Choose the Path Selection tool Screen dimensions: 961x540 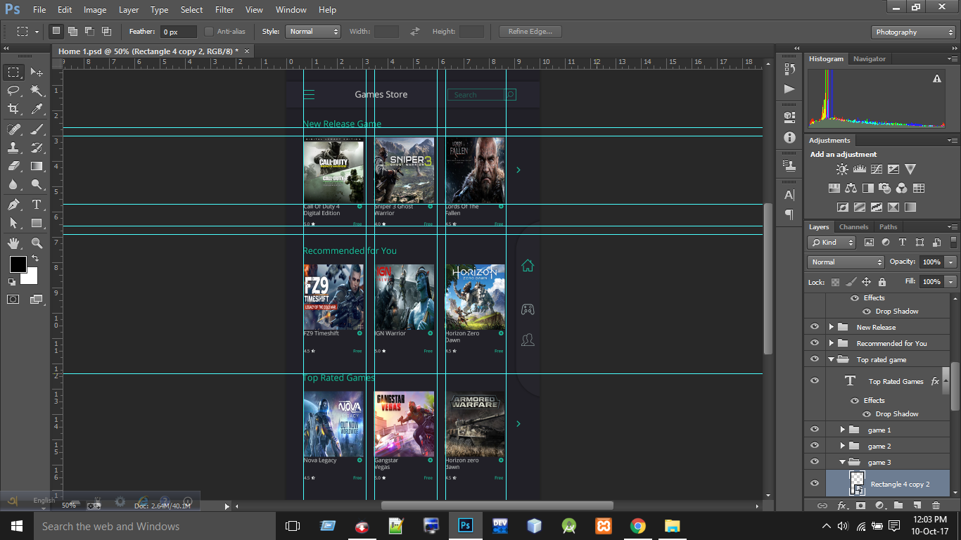click(x=13, y=223)
